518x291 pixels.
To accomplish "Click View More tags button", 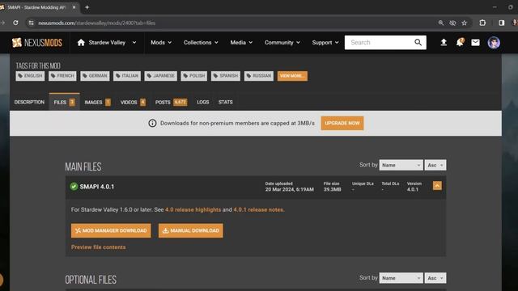I will pyautogui.click(x=292, y=76).
